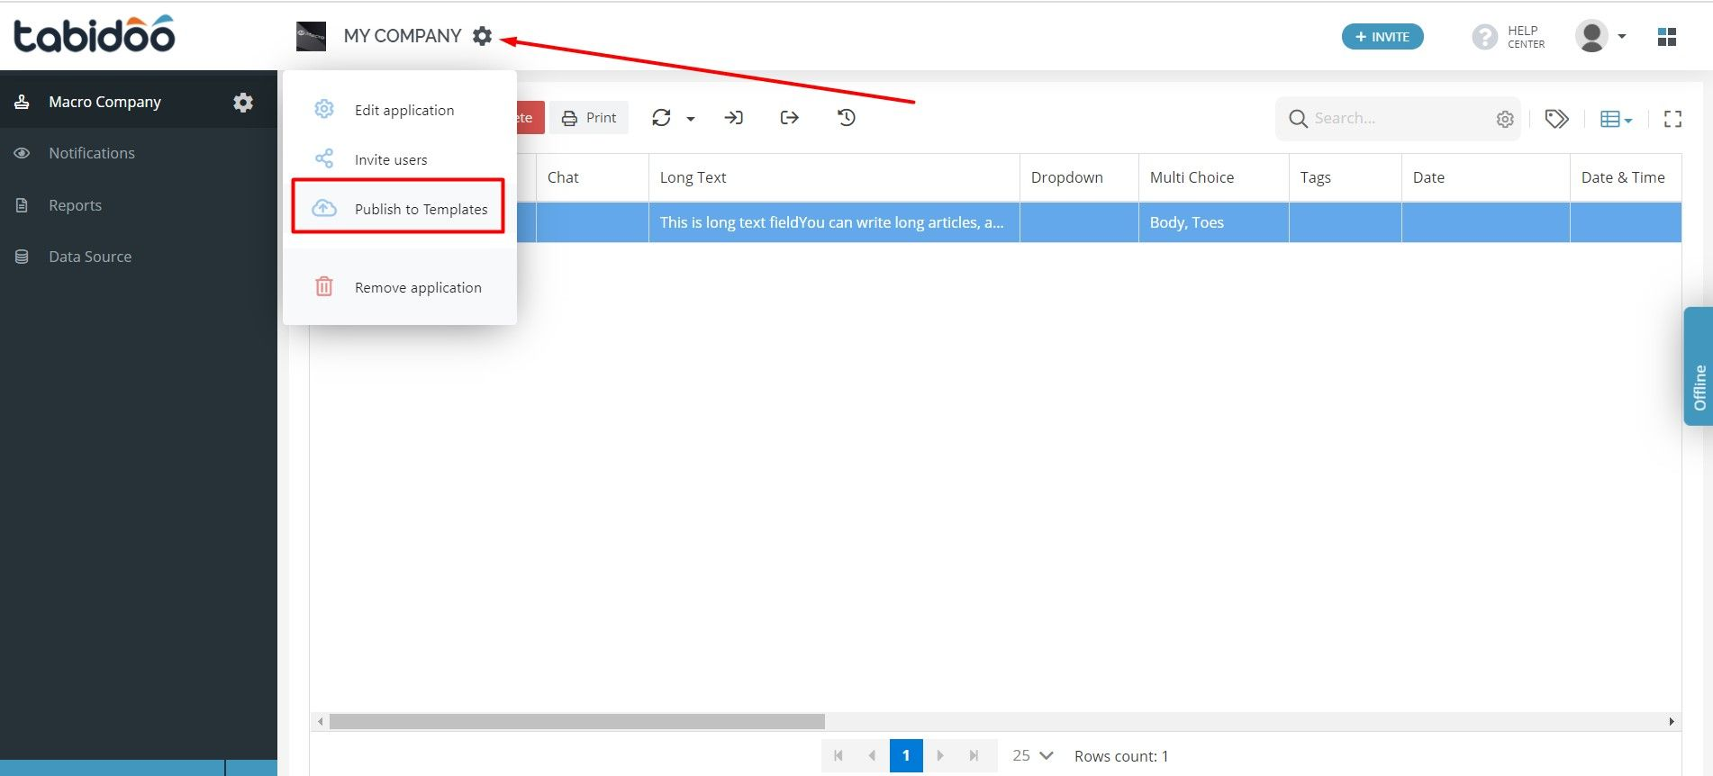Image resolution: width=1713 pixels, height=776 pixels.
Task: Click the My Company application thumbnail
Action: 311,36
